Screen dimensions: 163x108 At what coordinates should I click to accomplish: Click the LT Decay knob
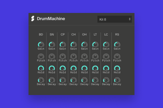95,80
